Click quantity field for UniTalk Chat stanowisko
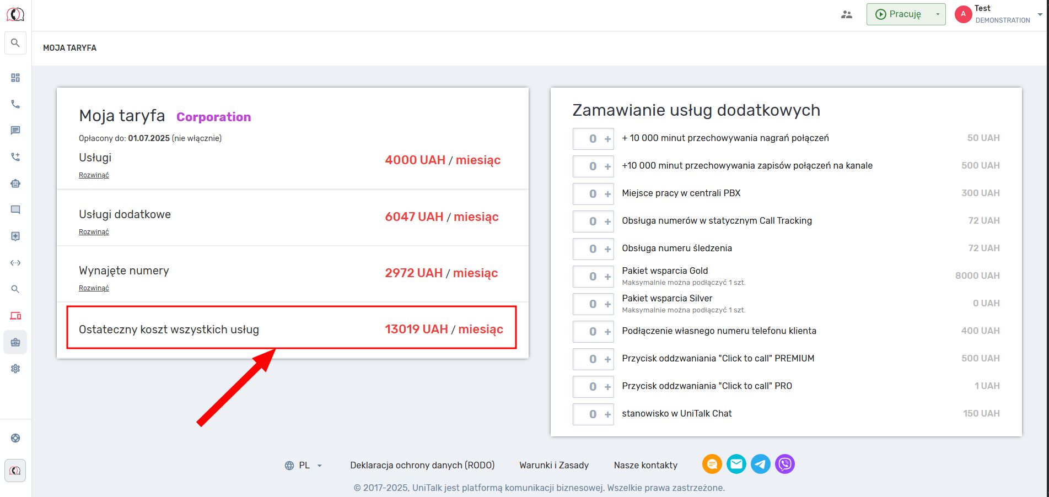 589,414
